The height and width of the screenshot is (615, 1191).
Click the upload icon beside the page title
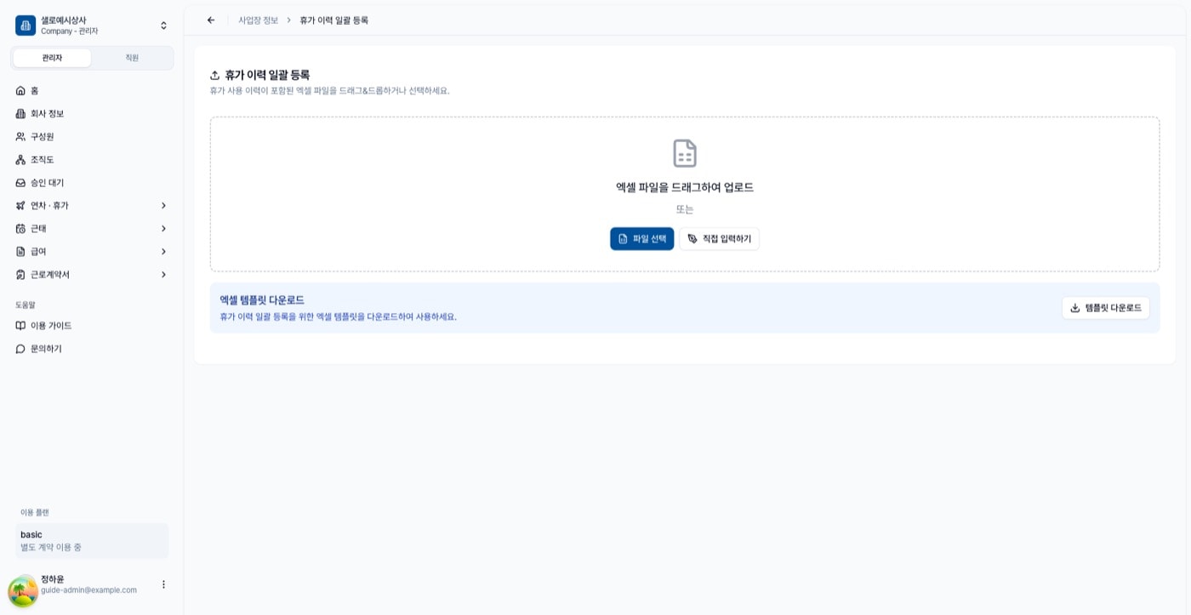point(215,75)
